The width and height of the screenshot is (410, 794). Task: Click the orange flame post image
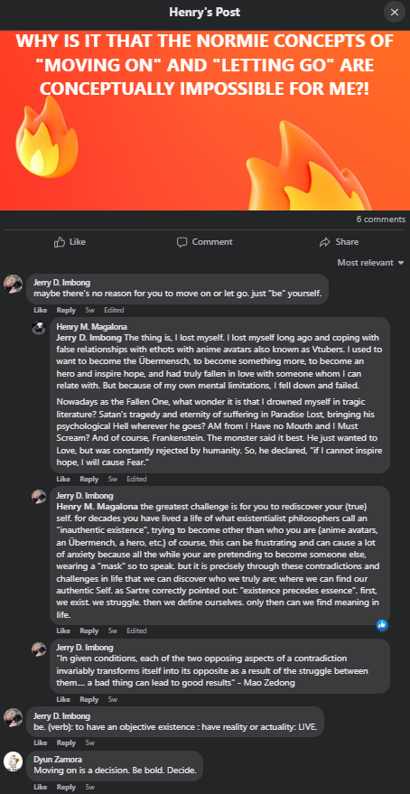point(205,120)
